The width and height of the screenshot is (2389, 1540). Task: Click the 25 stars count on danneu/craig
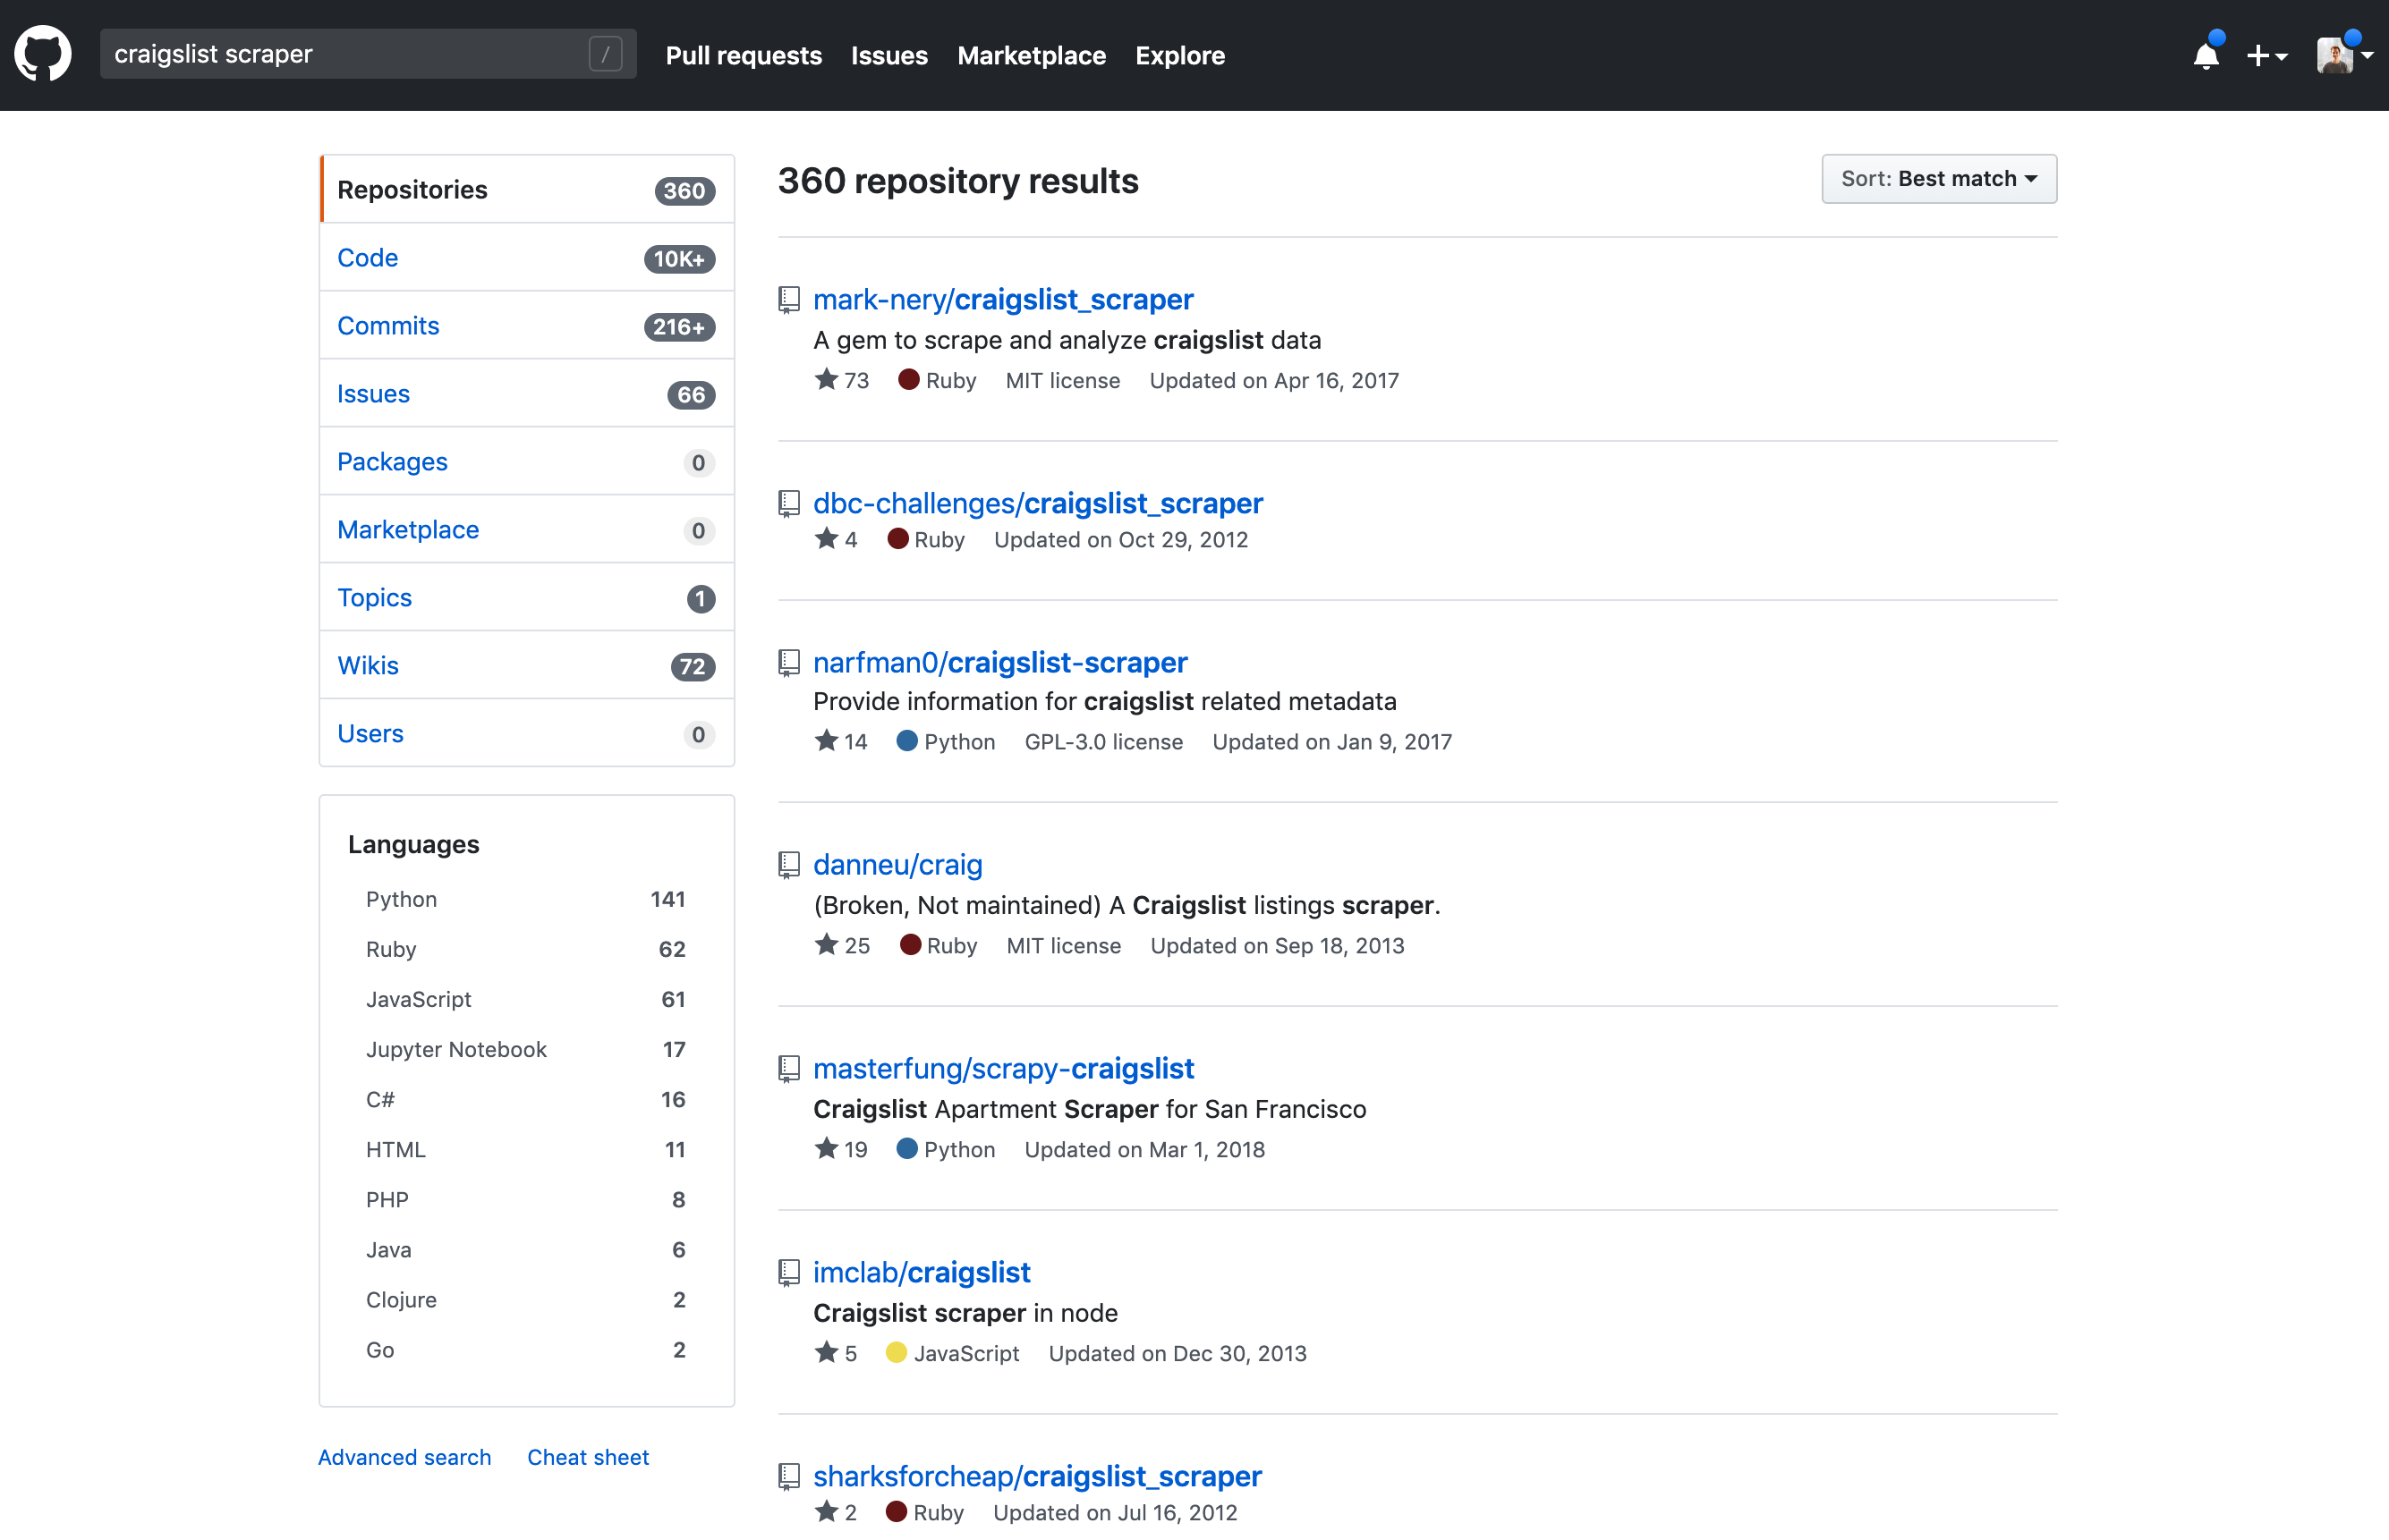[x=841, y=945]
